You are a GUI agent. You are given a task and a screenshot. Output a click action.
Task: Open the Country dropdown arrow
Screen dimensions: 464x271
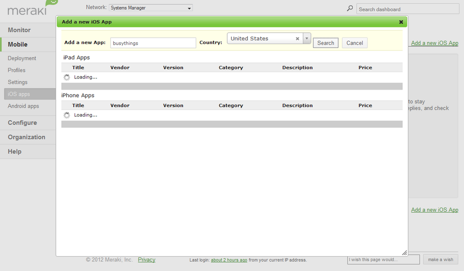(307, 39)
